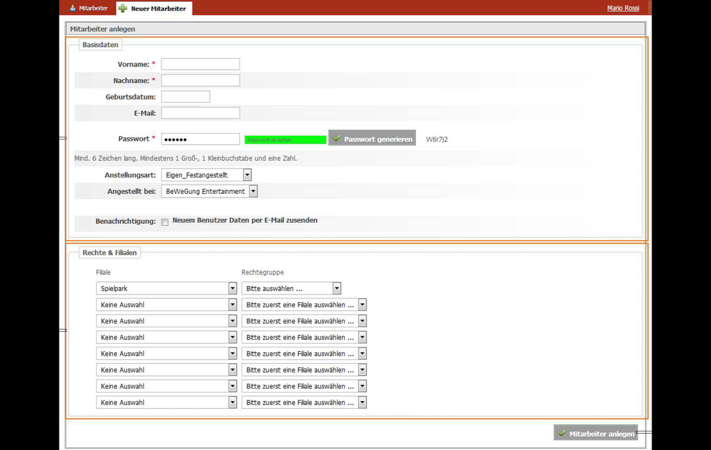Select the Geburtsdatum date field
This screenshot has width=711, height=450.
[185, 97]
